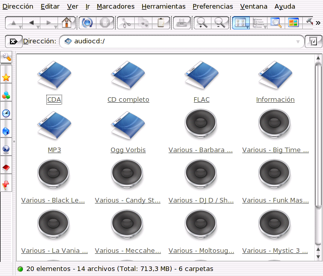Increase icon size with Zoom In magnifier

coord(202,23)
